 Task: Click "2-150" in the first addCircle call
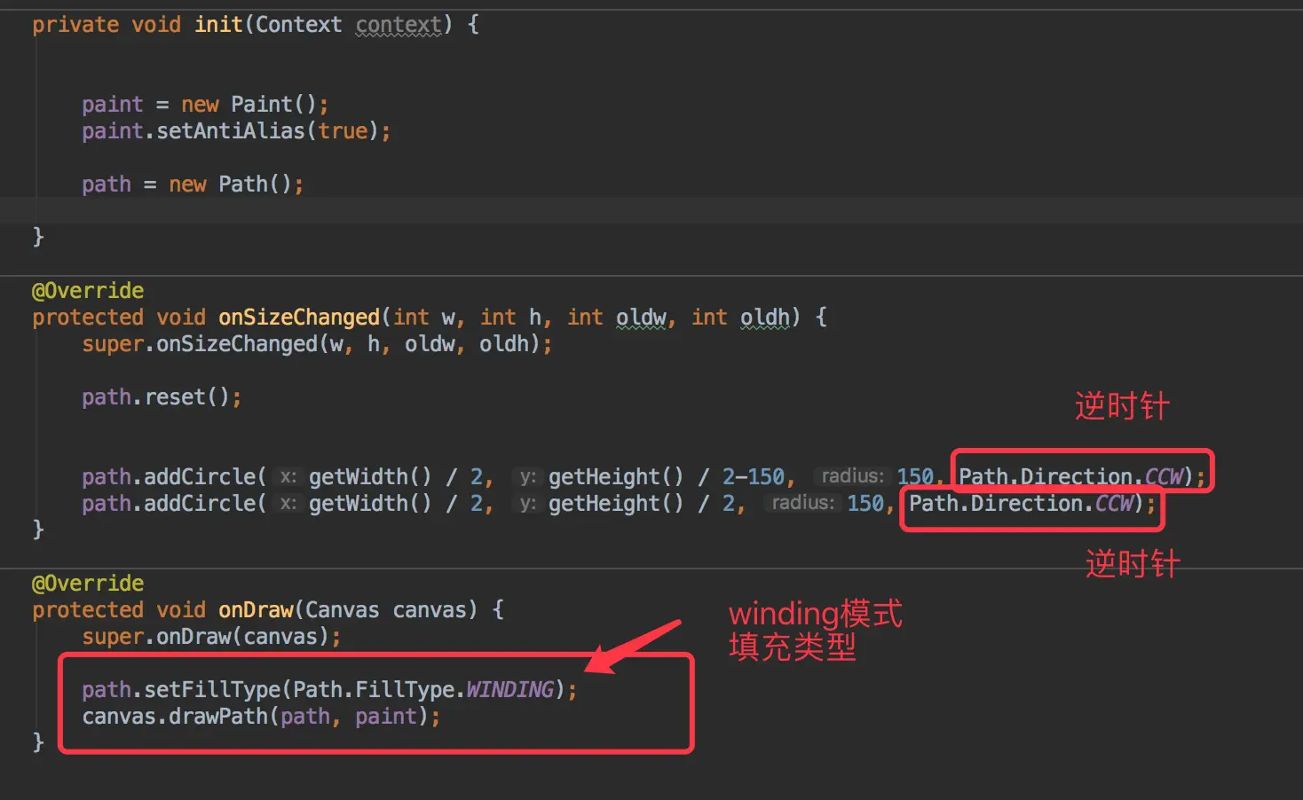pos(754,476)
